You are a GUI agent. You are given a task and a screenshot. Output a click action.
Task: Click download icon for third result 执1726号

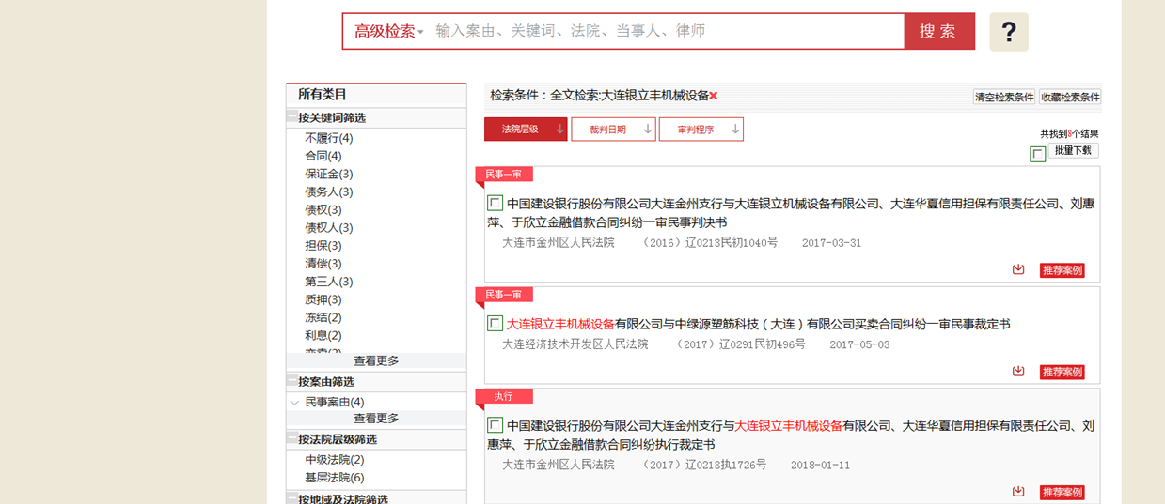[1018, 492]
